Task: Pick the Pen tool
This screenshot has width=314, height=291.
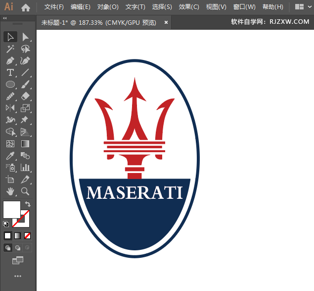Action: (x=10, y=61)
